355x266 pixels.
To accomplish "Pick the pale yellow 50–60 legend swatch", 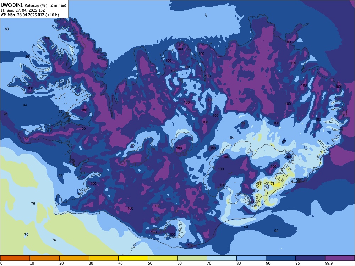I will pos(163,258).
